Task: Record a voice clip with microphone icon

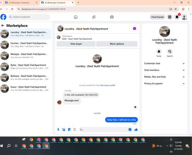Action: pos(58,130)
